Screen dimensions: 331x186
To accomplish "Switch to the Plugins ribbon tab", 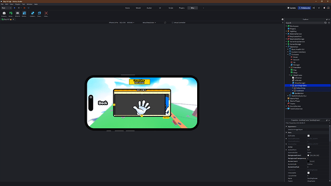I will coord(182,8).
